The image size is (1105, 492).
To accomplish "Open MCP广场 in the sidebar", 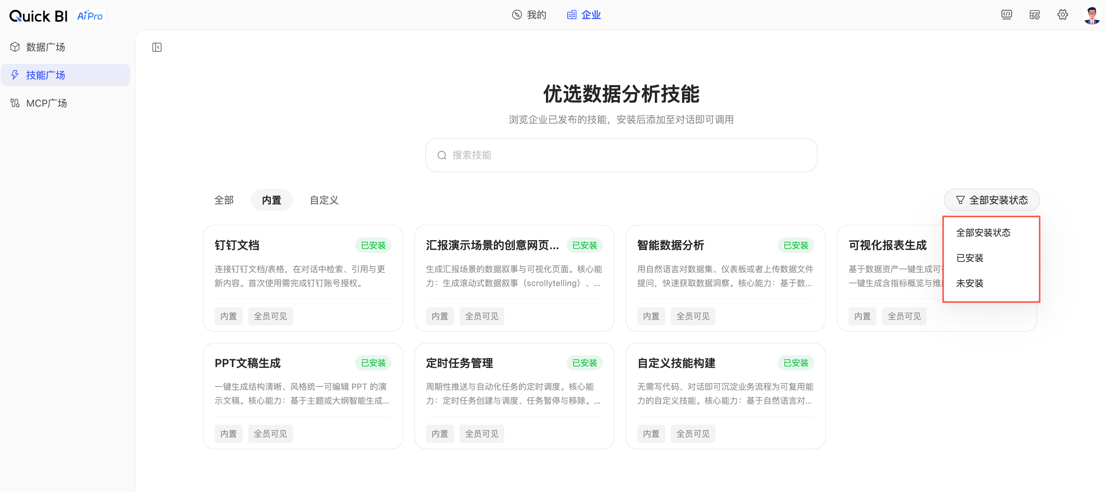I will 65,103.
